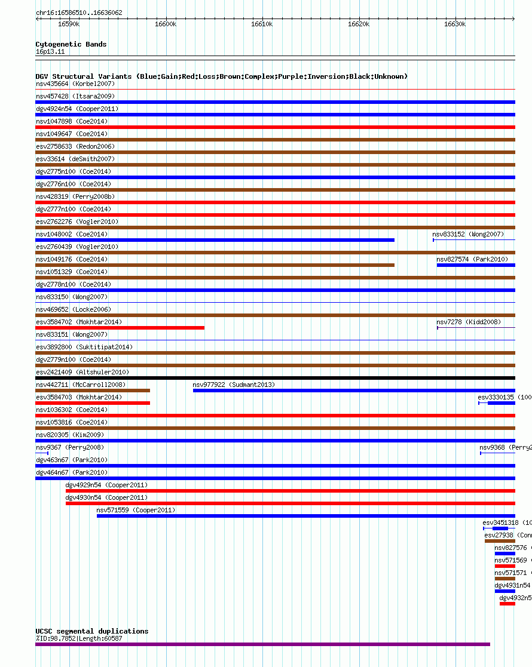The image size is (532, 667).
Task: Open dgv4924n54 (Cooper2011) variant
Action: [x=77, y=109]
